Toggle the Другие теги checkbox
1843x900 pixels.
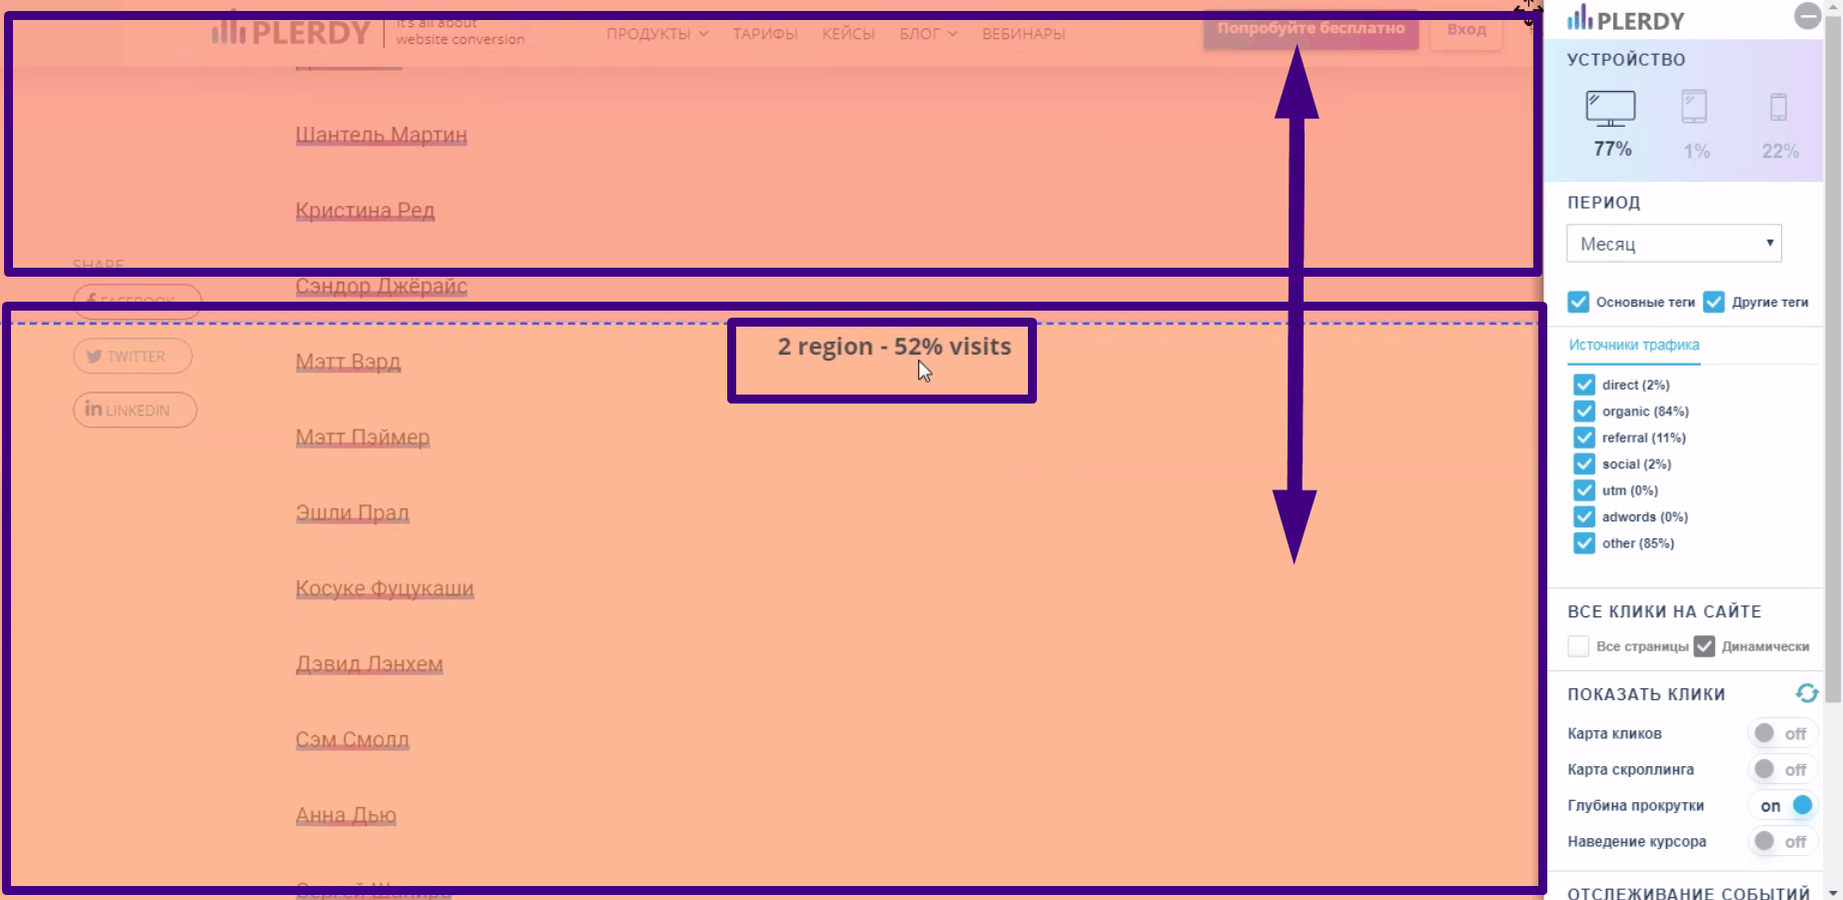pos(1714,302)
